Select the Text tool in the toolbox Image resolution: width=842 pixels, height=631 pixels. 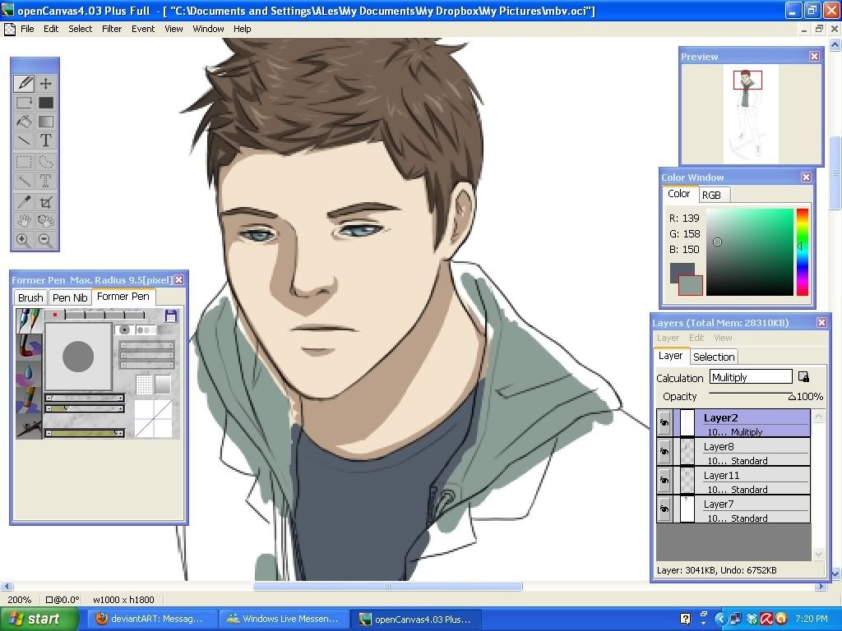(x=46, y=140)
